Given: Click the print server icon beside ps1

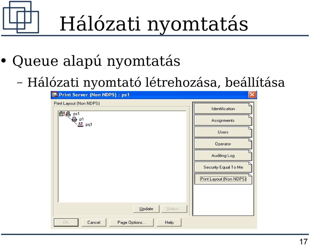Looking at the screenshot, I should pyautogui.click(x=68, y=114).
